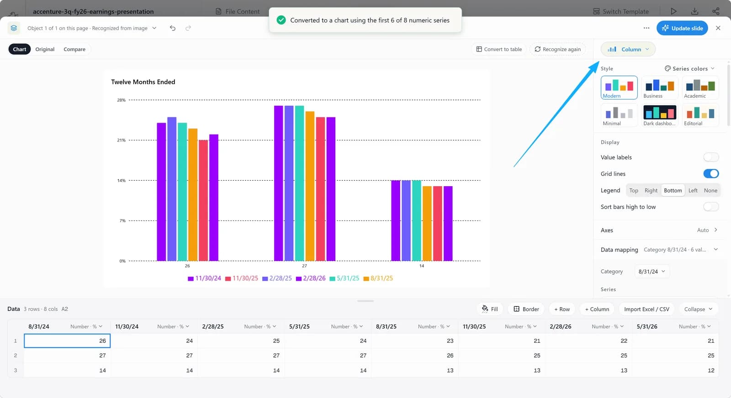Open Switch Template

click(621, 11)
